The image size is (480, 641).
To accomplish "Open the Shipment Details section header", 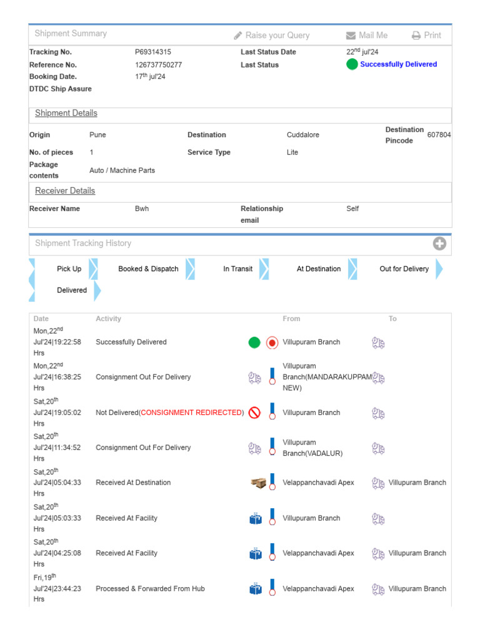I will pyautogui.click(x=66, y=113).
